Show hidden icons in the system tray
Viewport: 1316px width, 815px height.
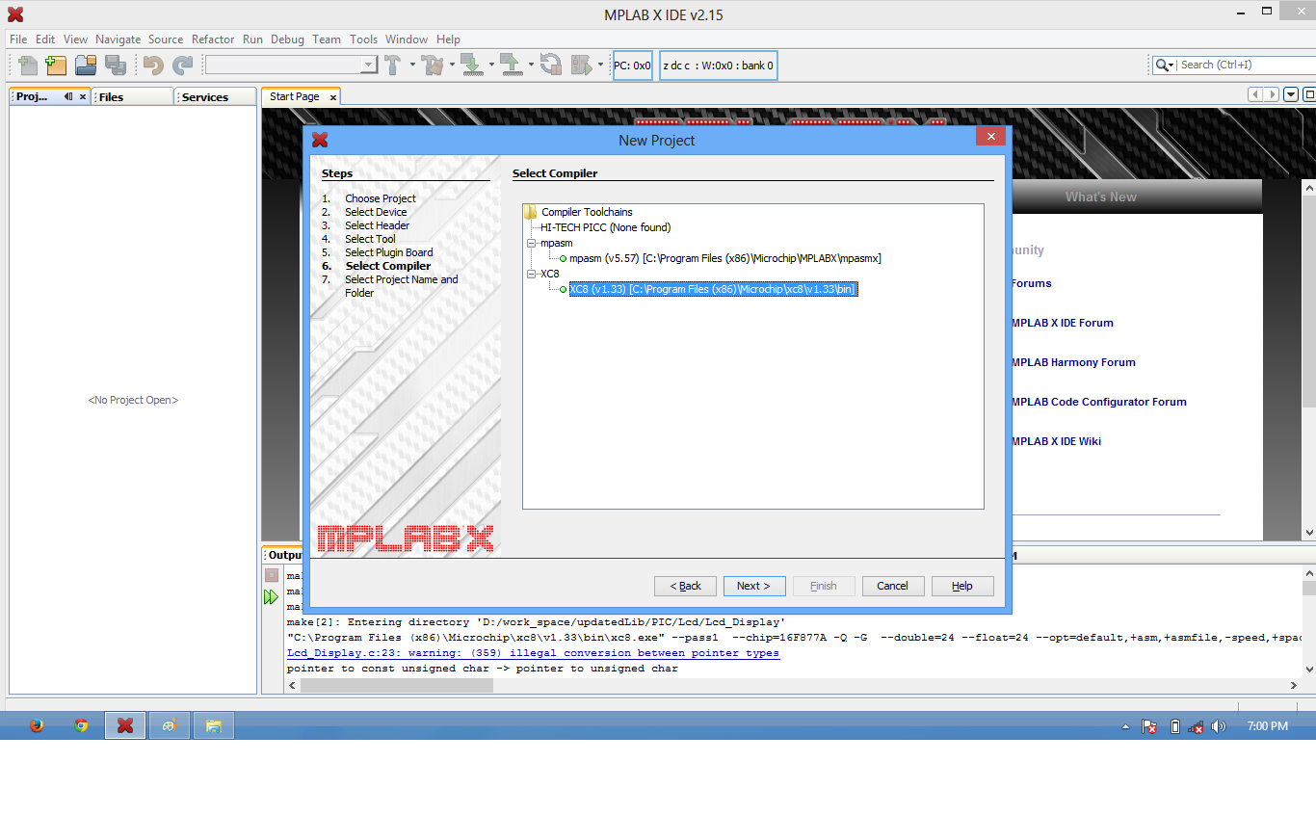point(1126,727)
